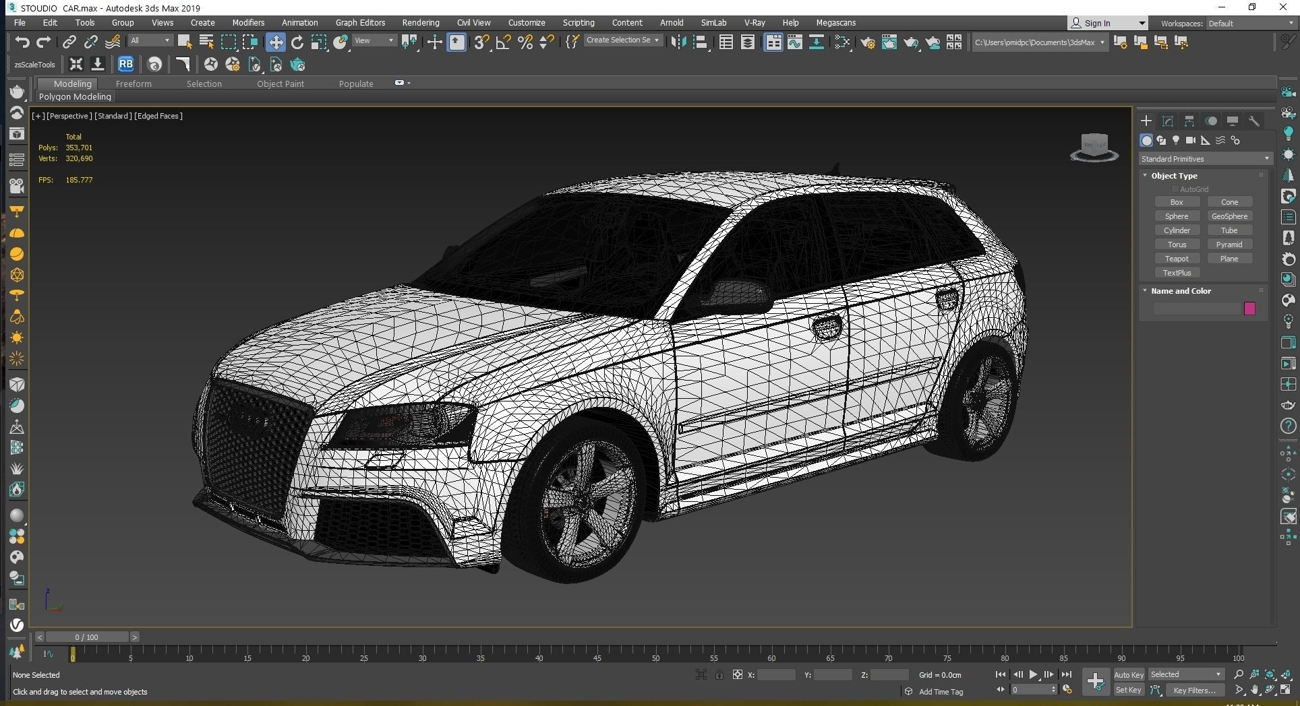
Task: Click the Mirror tool icon
Action: (678, 42)
